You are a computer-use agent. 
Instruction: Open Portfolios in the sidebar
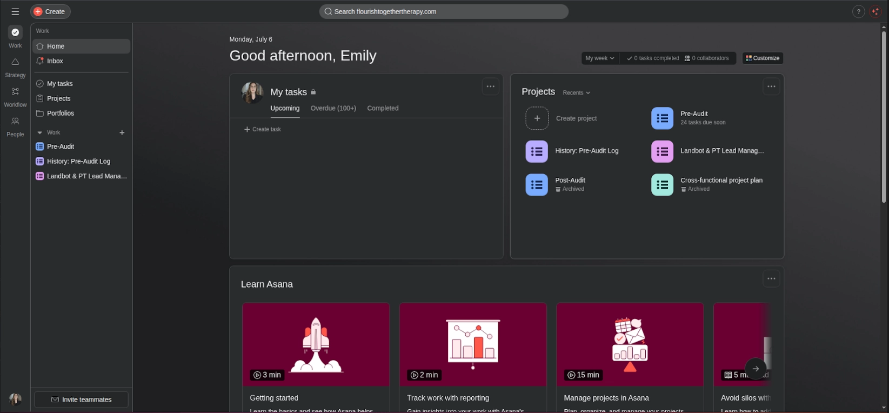(x=81, y=113)
